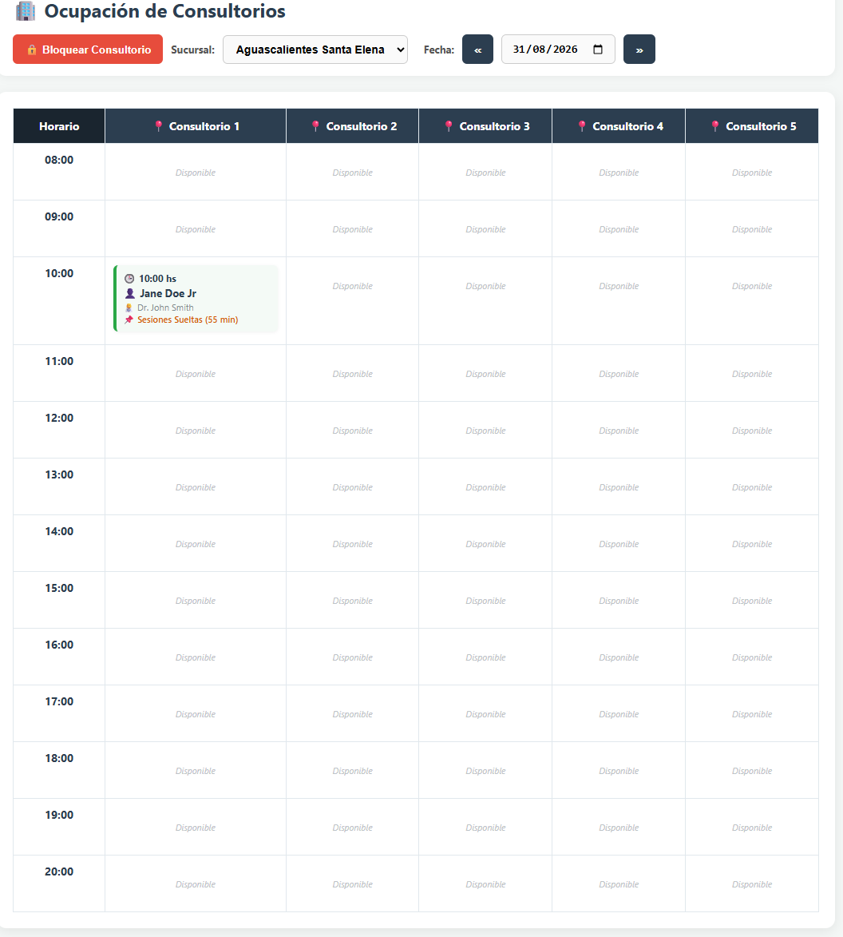The width and height of the screenshot is (843, 937).
Task: Click the doctor icon beside Dr. John Smith
Action: (129, 308)
